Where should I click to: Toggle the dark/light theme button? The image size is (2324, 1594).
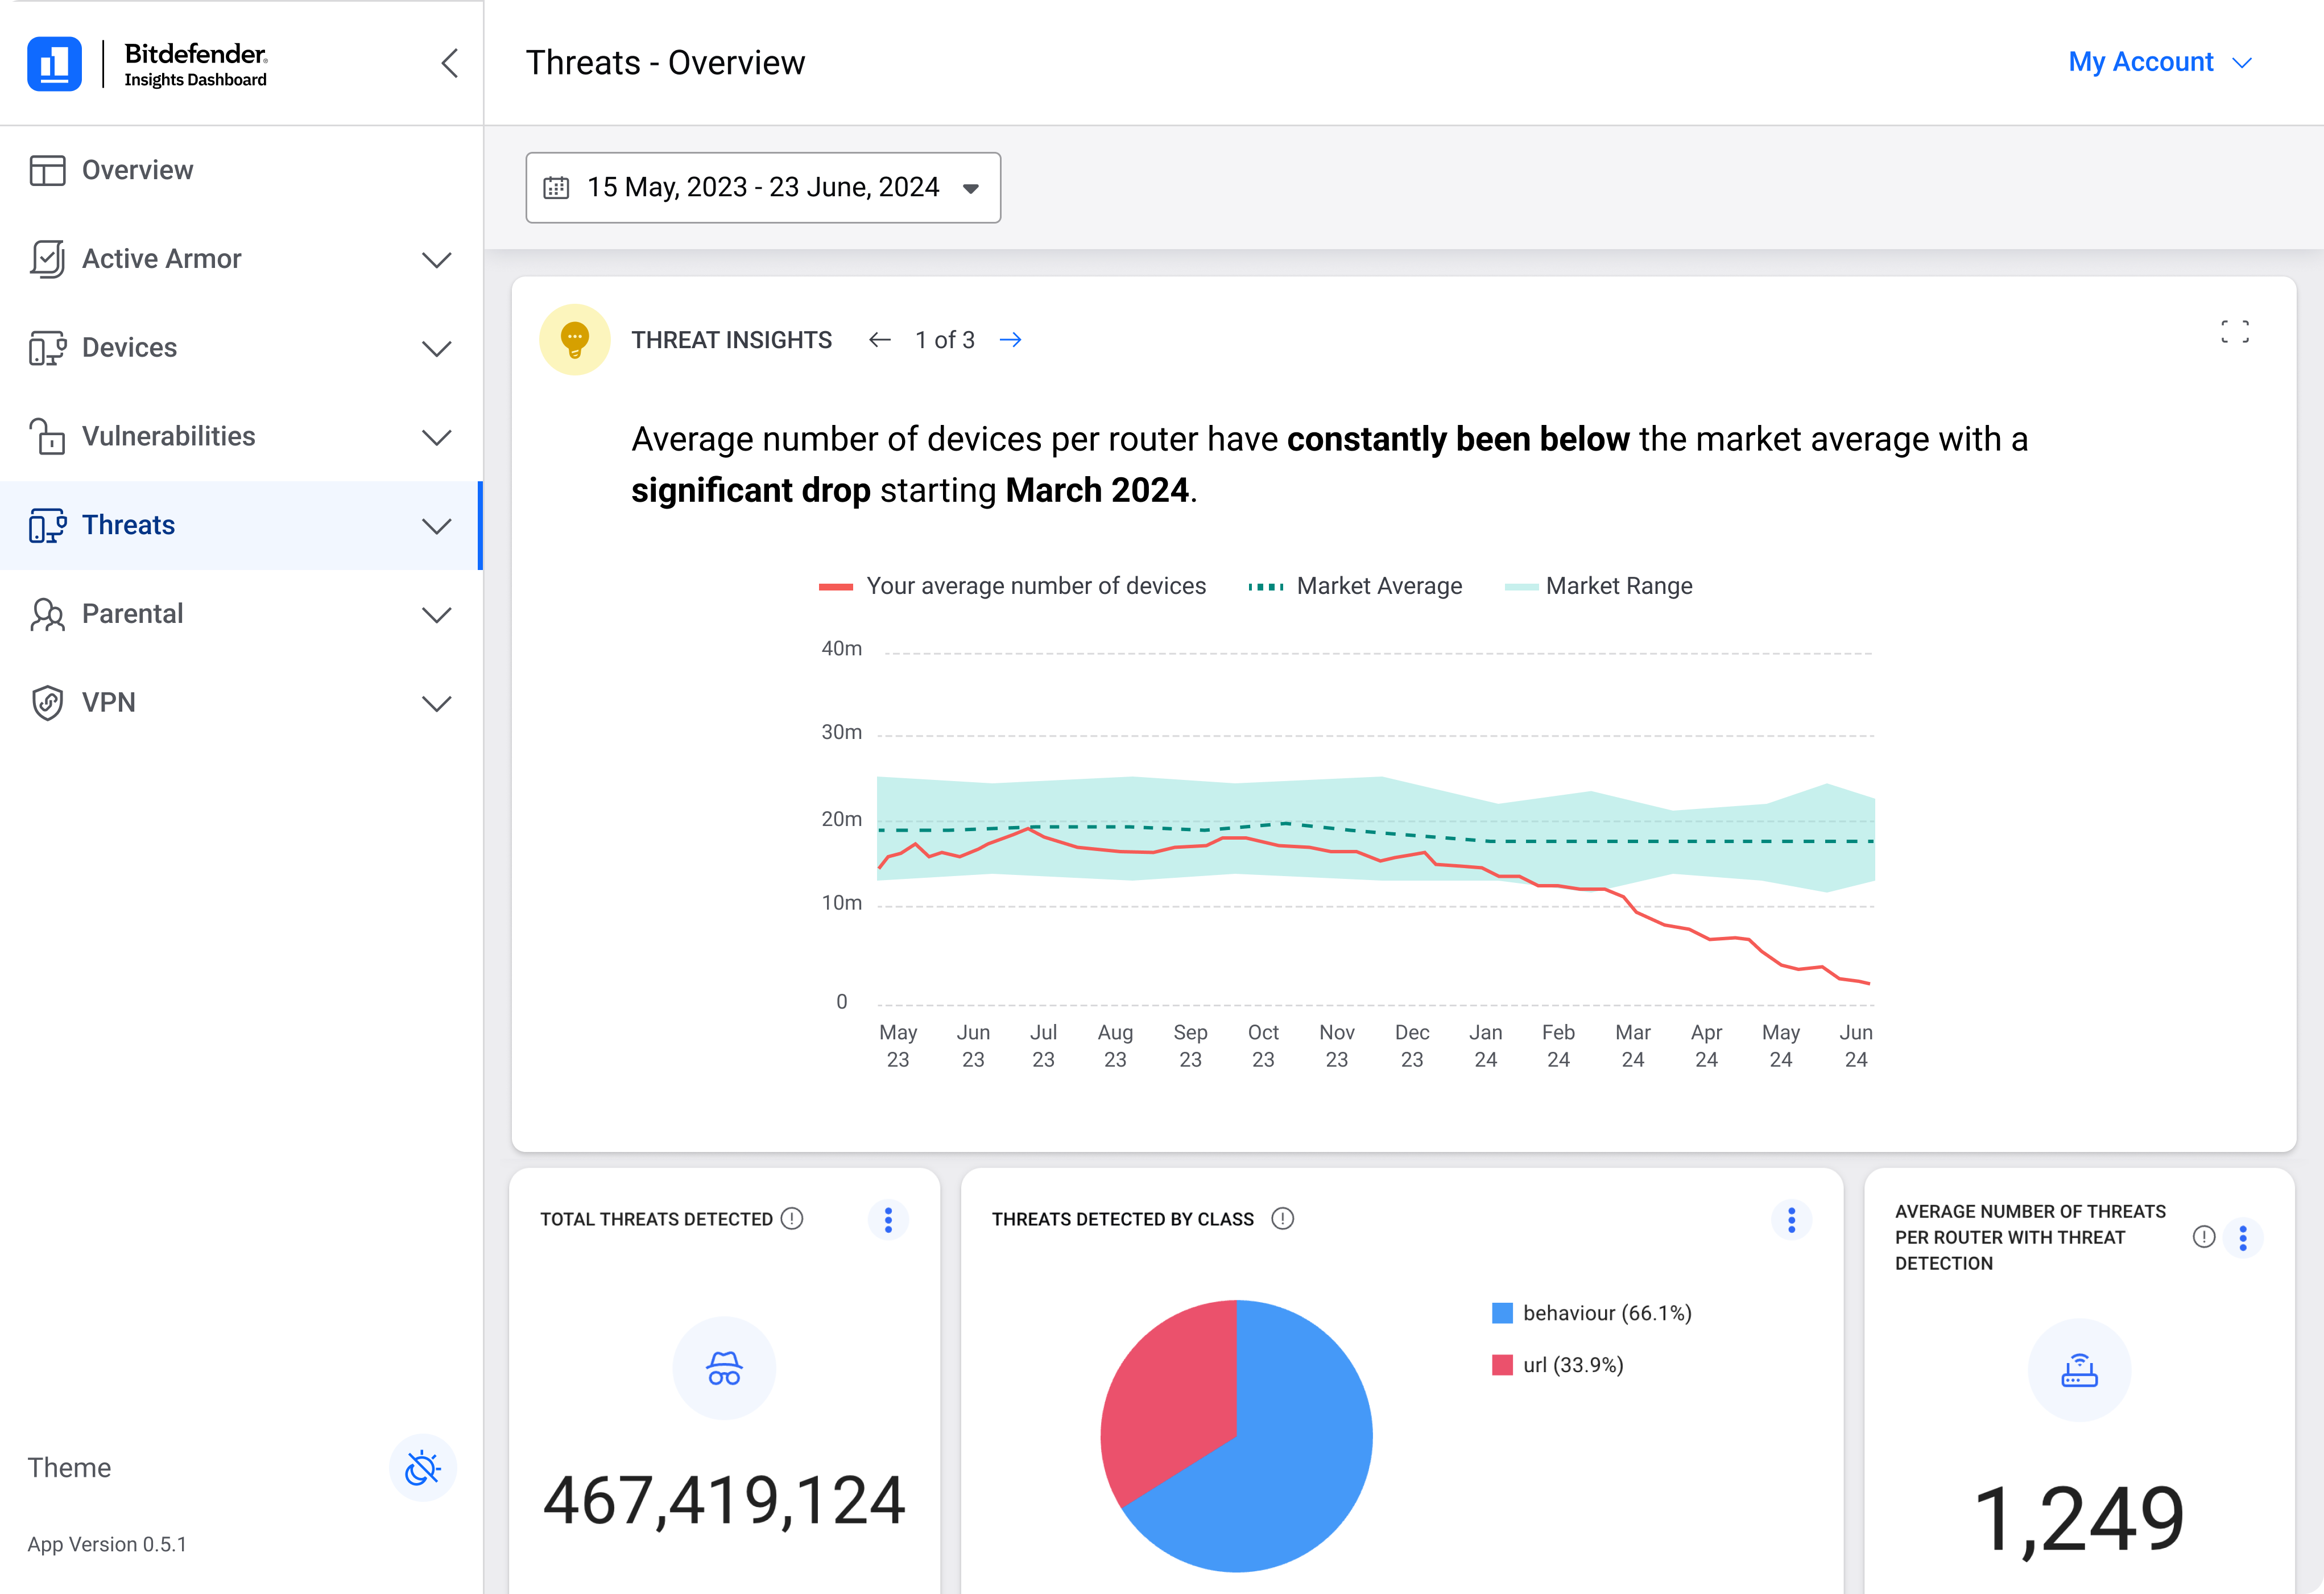point(423,1468)
